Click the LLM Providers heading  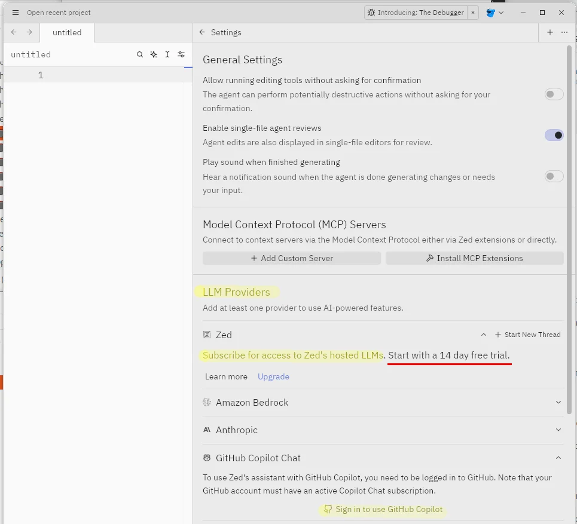[236, 292]
